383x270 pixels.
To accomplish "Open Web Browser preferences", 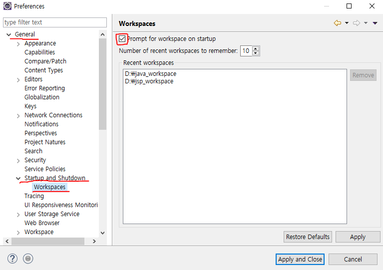I will tap(42, 223).
